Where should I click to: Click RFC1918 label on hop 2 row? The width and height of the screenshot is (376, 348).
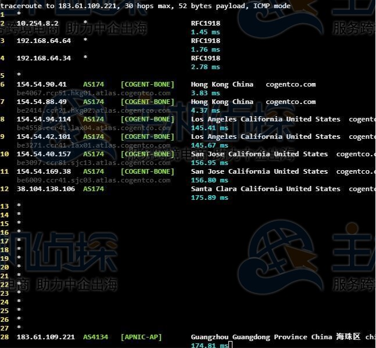point(206,23)
